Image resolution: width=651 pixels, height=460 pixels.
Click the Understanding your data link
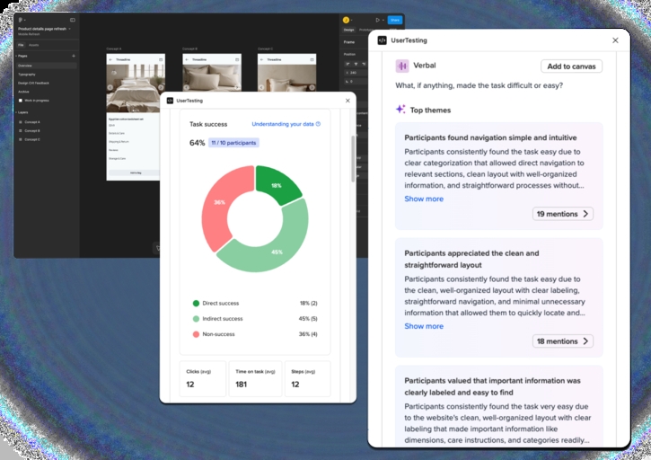282,124
